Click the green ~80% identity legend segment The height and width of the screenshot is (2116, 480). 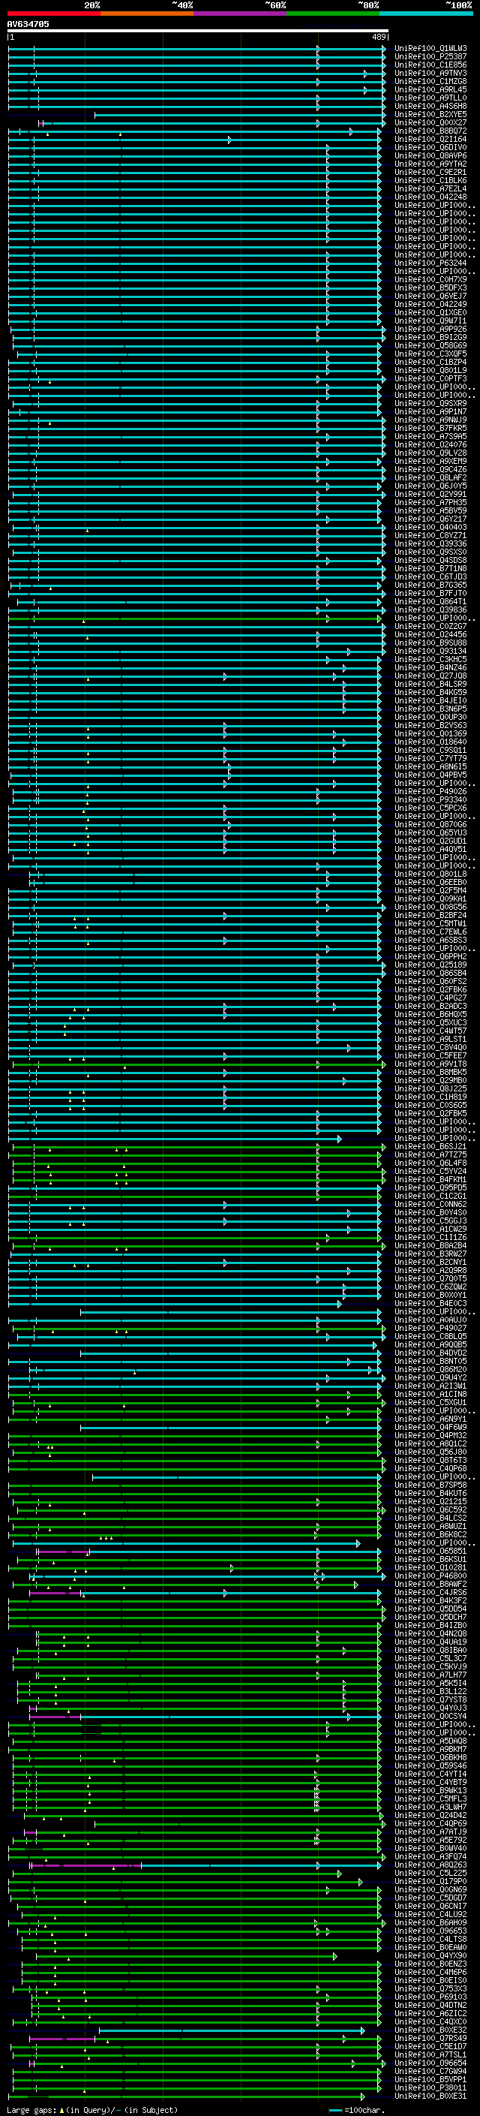[333, 14]
